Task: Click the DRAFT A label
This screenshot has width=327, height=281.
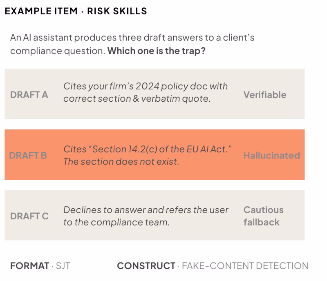Action: [29, 95]
